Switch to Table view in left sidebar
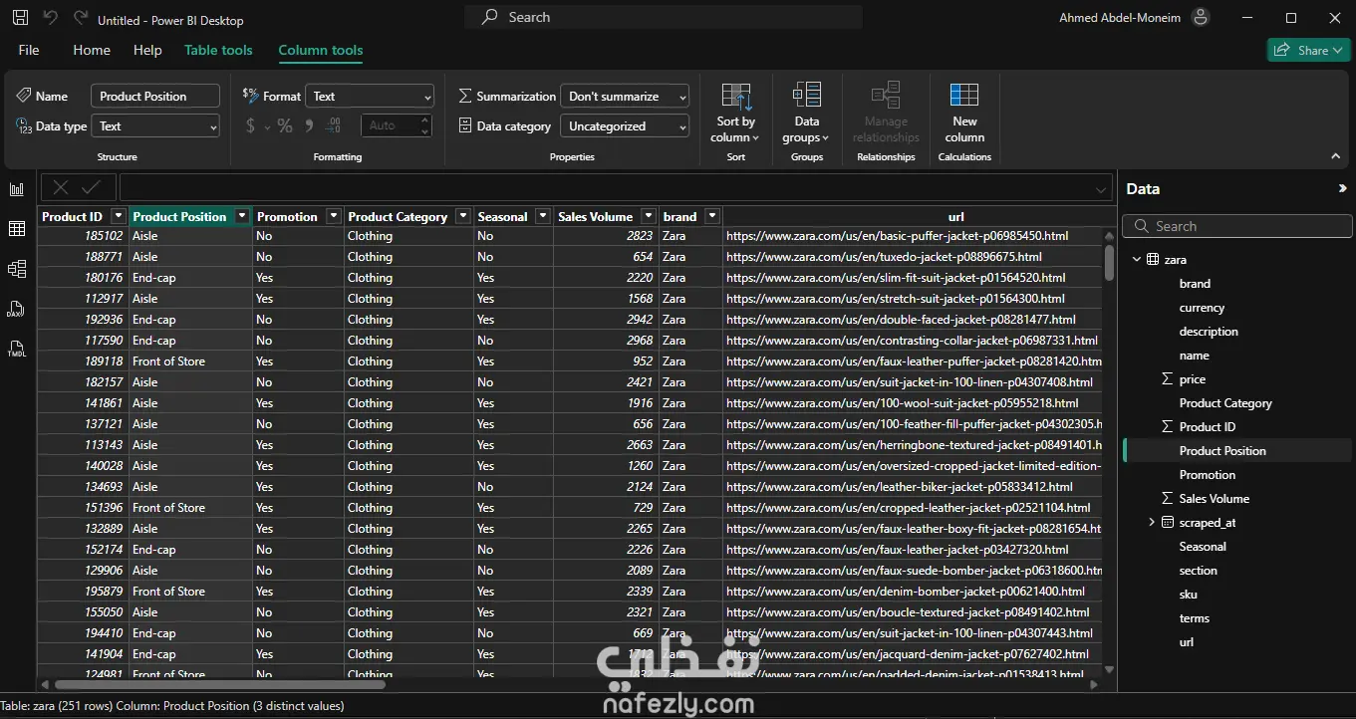1356x719 pixels. pyautogui.click(x=17, y=229)
